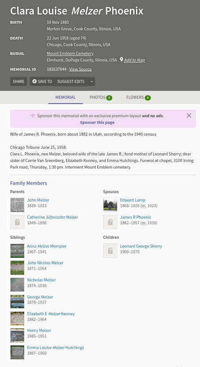Open Catherine Silberzahn Melzer's placeholder headstone icon
This screenshot has height=367, width=200.
coord(17,222)
